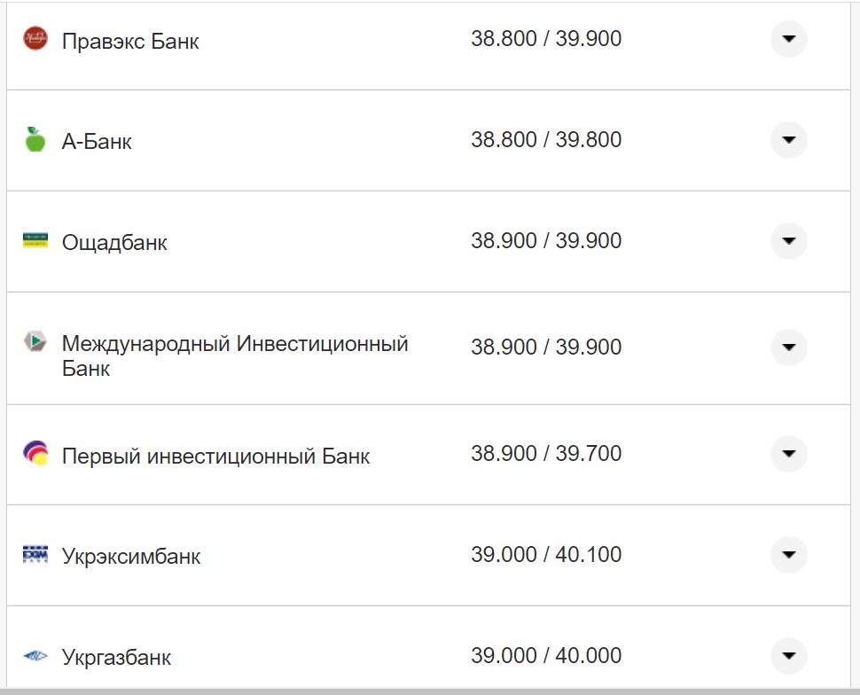Viewport: 860px width, 695px height.
Task: Expand the Укрэксимбанк rate row
Action: tap(787, 555)
